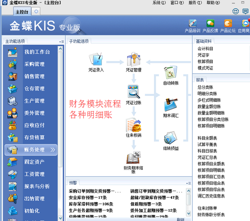
Task: Open the 系统(S) menu
Action: [x=159, y=3]
